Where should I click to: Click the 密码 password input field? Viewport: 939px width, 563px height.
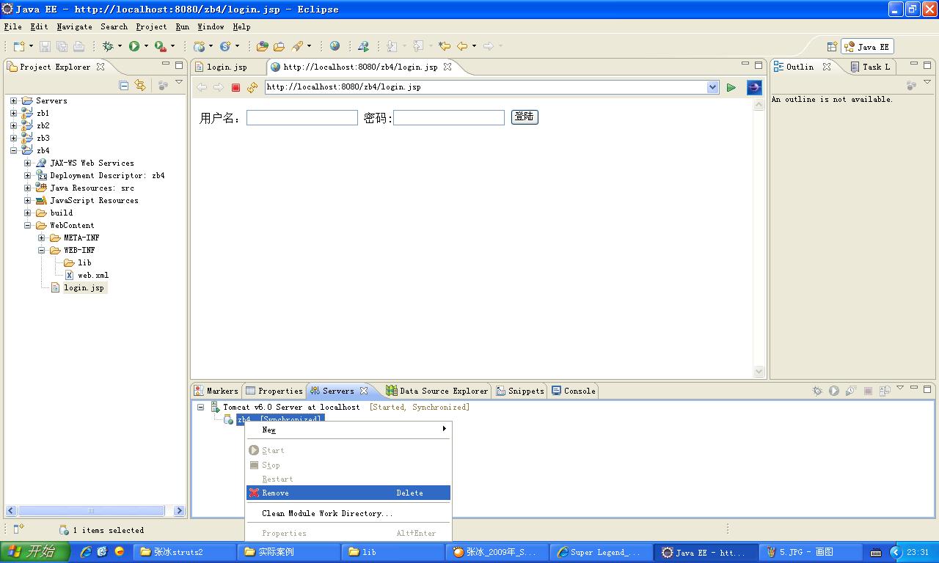(449, 117)
